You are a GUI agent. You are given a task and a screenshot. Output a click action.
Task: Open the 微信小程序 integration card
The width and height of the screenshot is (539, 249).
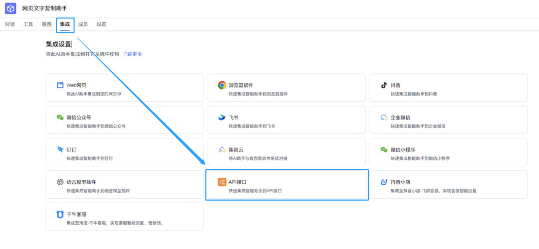(449, 152)
